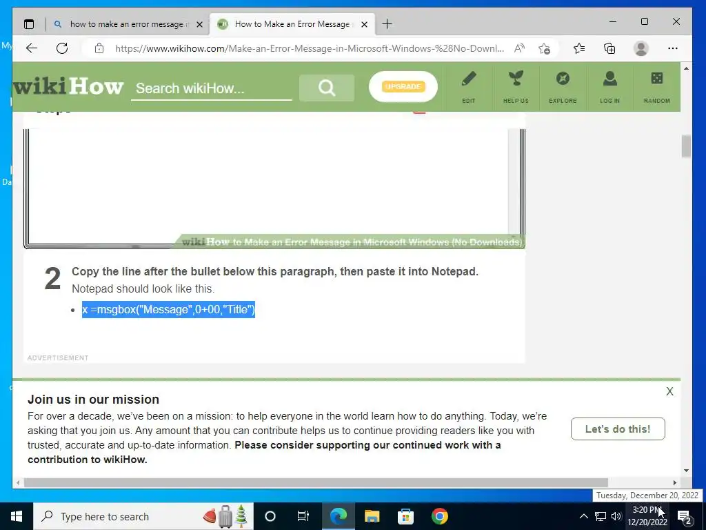This screenshot has height=530, width=706.
Task: Click the step image of Notepad
Action: click(274, 188)
